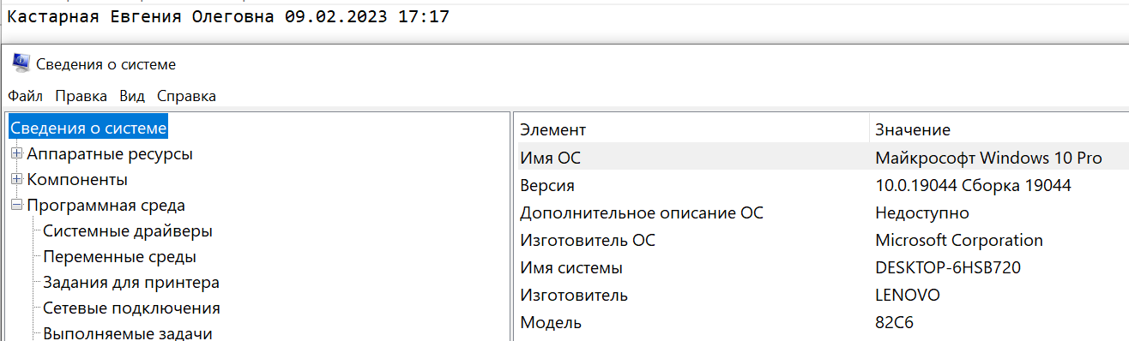Select Задания для принтера in the tree
The height and width of the screenshot is (341, 1129).
click(x=131, y=283)
